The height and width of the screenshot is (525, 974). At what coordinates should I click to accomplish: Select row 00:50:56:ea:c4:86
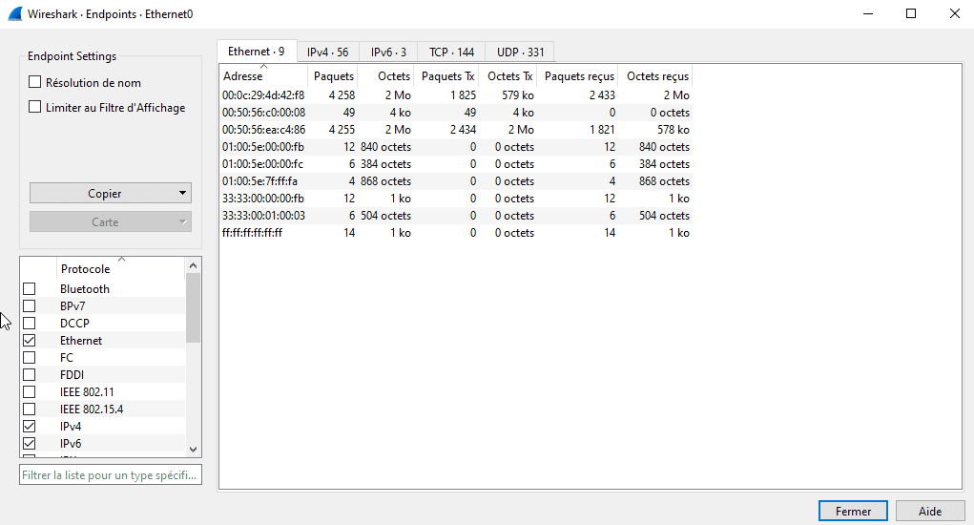[456, 129]
